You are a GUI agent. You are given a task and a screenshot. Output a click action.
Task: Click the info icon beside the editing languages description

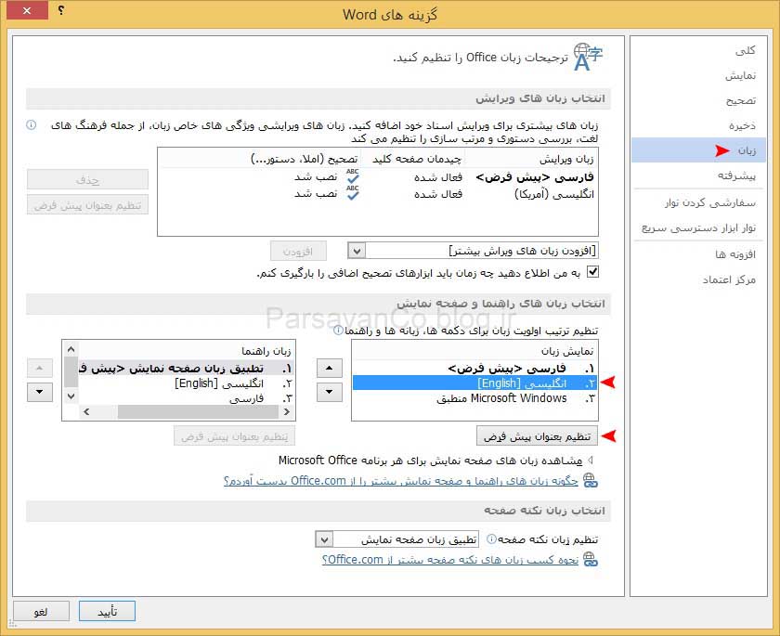click(31, 124)
